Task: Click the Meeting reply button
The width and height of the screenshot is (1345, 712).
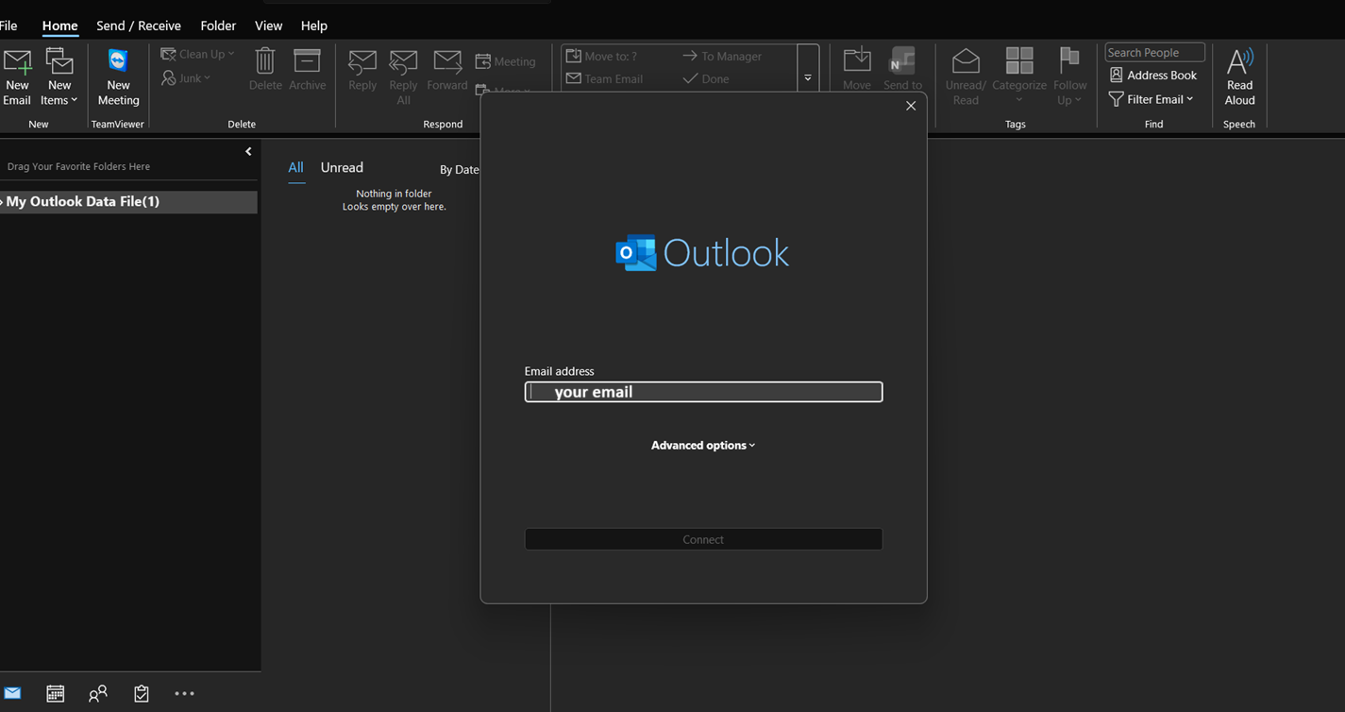Action: pyautogui.click(x=505, y=61)
